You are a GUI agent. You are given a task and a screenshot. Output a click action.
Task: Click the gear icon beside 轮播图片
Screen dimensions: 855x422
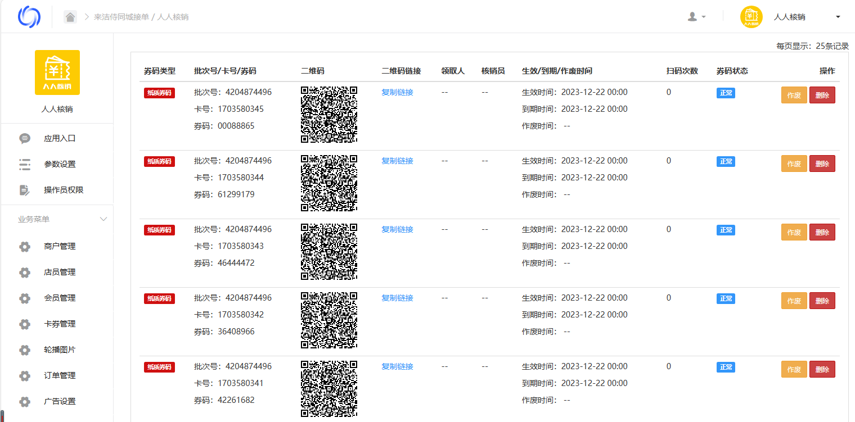(25, 350)
